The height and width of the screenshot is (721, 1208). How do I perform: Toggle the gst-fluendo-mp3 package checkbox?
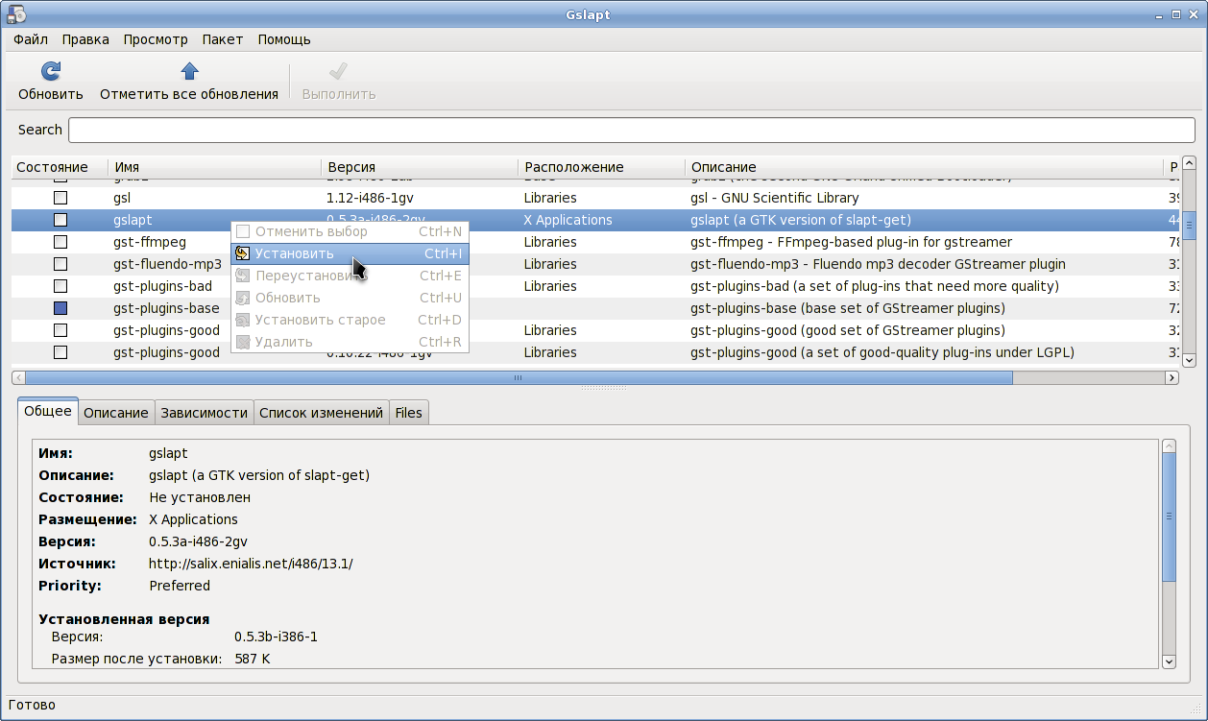[x=60, y=264]
